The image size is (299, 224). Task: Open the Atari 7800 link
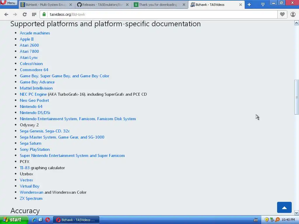[x=29, y=51]
